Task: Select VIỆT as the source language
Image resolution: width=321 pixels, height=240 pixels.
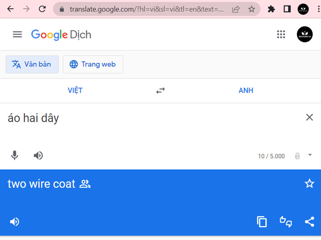Action: pyautogui.click(x=75, y=90)
